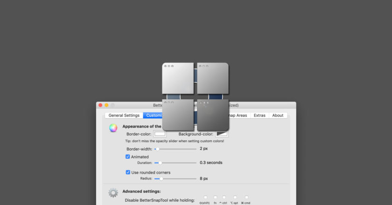The image size is (392, 205).
Task: Click the large BetterSnapTool four-window logo
Action: pyautogui.click(x=195, y=96)
